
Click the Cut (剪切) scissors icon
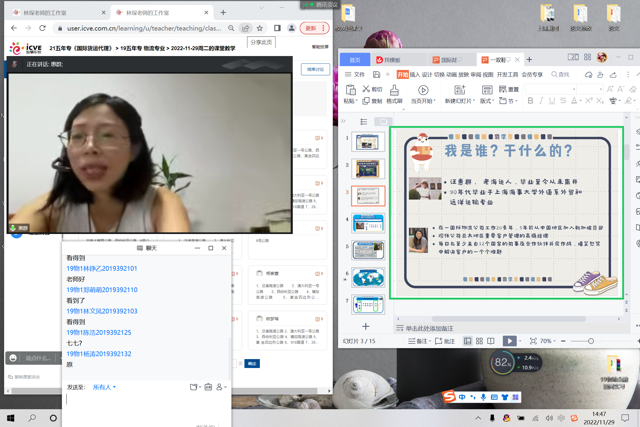366,89
